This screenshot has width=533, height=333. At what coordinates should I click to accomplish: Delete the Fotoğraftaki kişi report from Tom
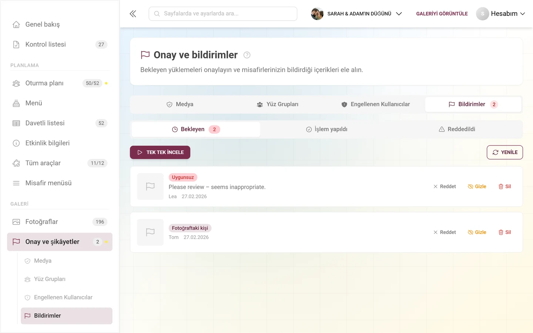click(504, 232)
